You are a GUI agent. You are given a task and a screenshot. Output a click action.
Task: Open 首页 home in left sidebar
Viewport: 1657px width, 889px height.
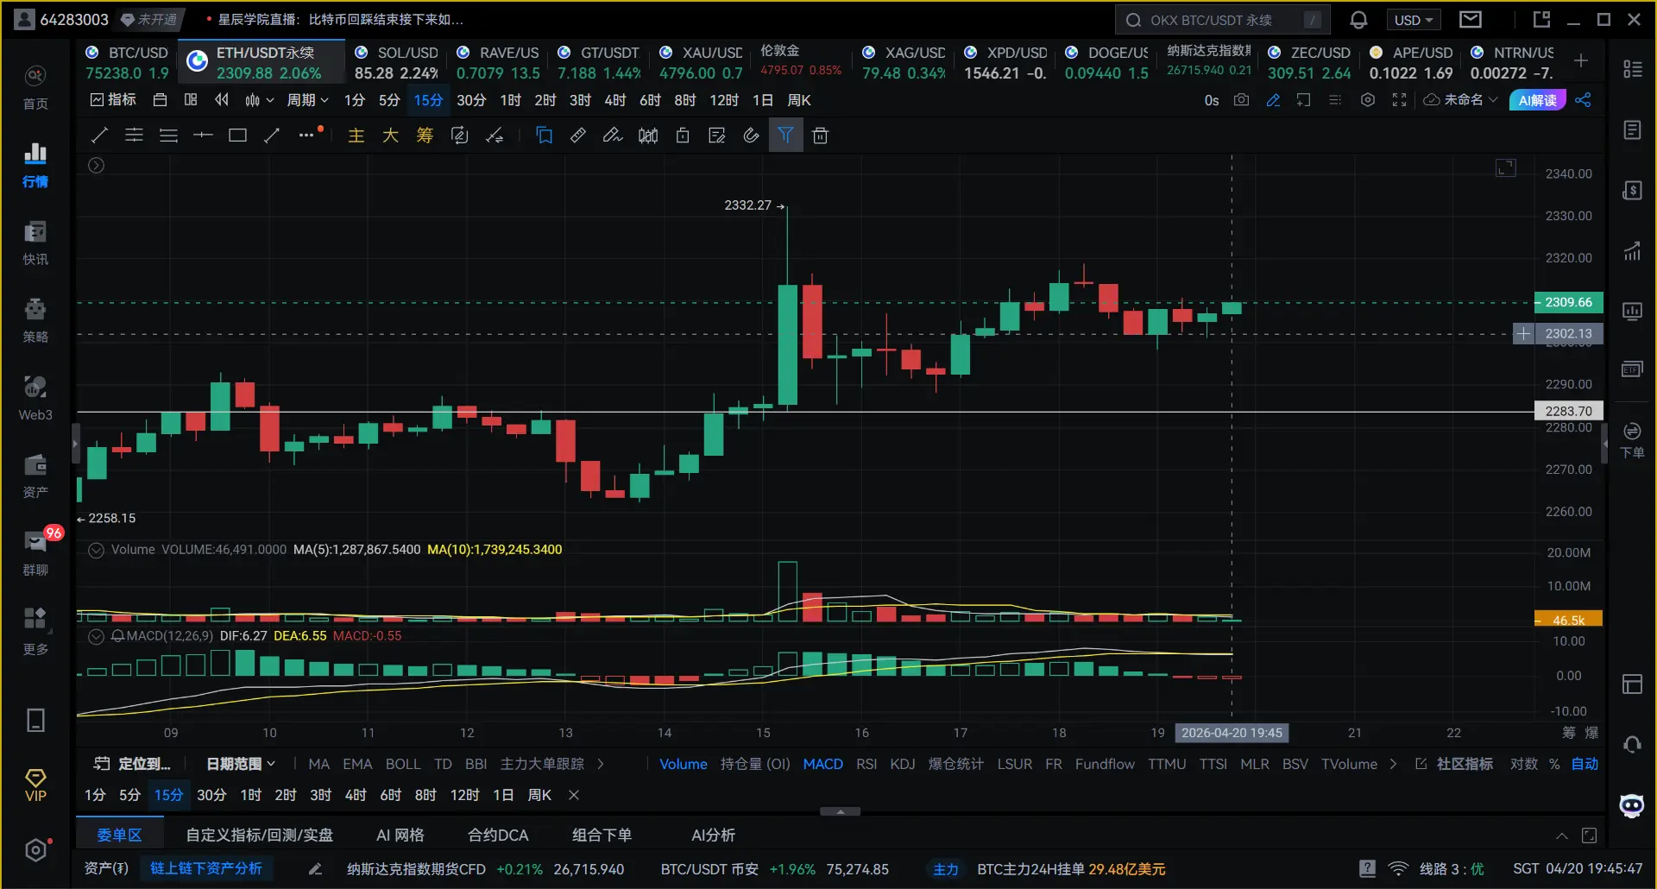coord(35,88)
